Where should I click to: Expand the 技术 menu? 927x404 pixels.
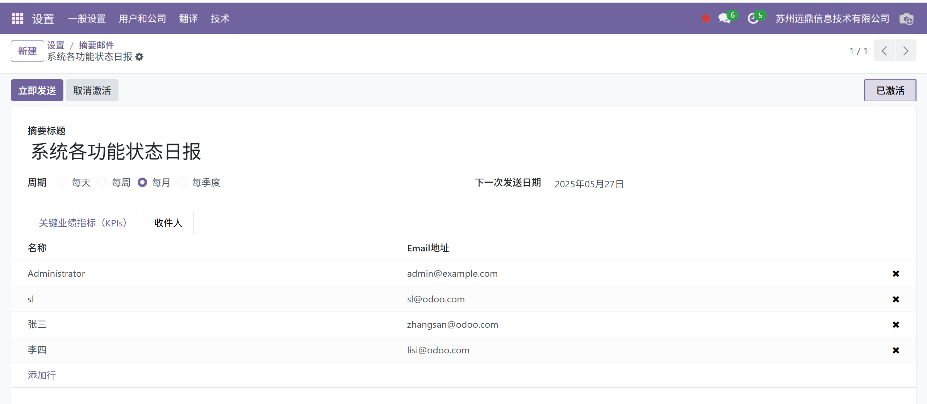[220, 18]
